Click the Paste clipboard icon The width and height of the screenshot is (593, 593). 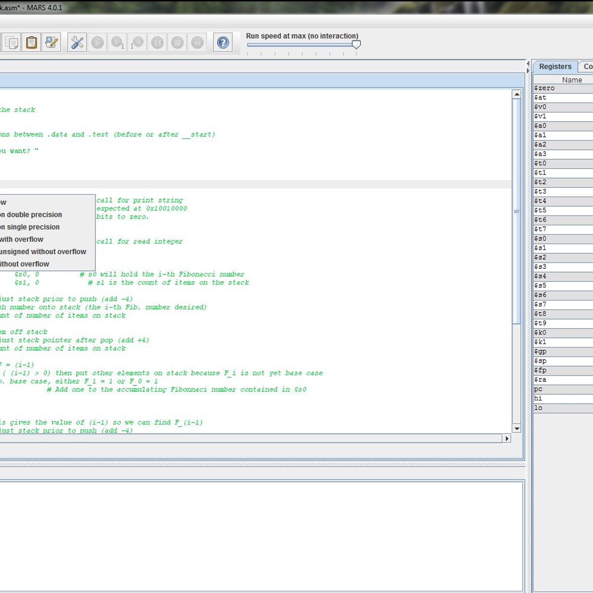[31, 43]
